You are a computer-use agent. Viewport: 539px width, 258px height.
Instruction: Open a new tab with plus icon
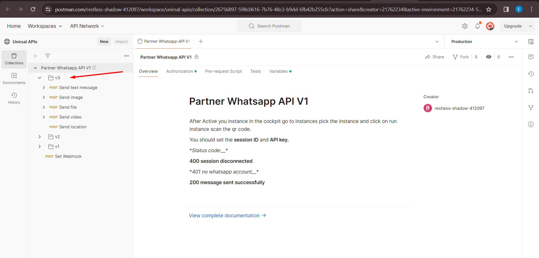click(201, 42)
